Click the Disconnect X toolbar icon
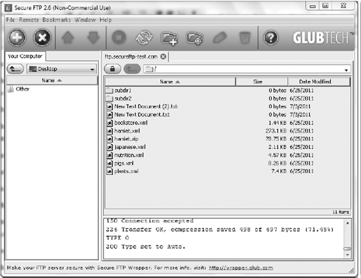Viewport: 361px width, 278px height. tap(42, 38)
